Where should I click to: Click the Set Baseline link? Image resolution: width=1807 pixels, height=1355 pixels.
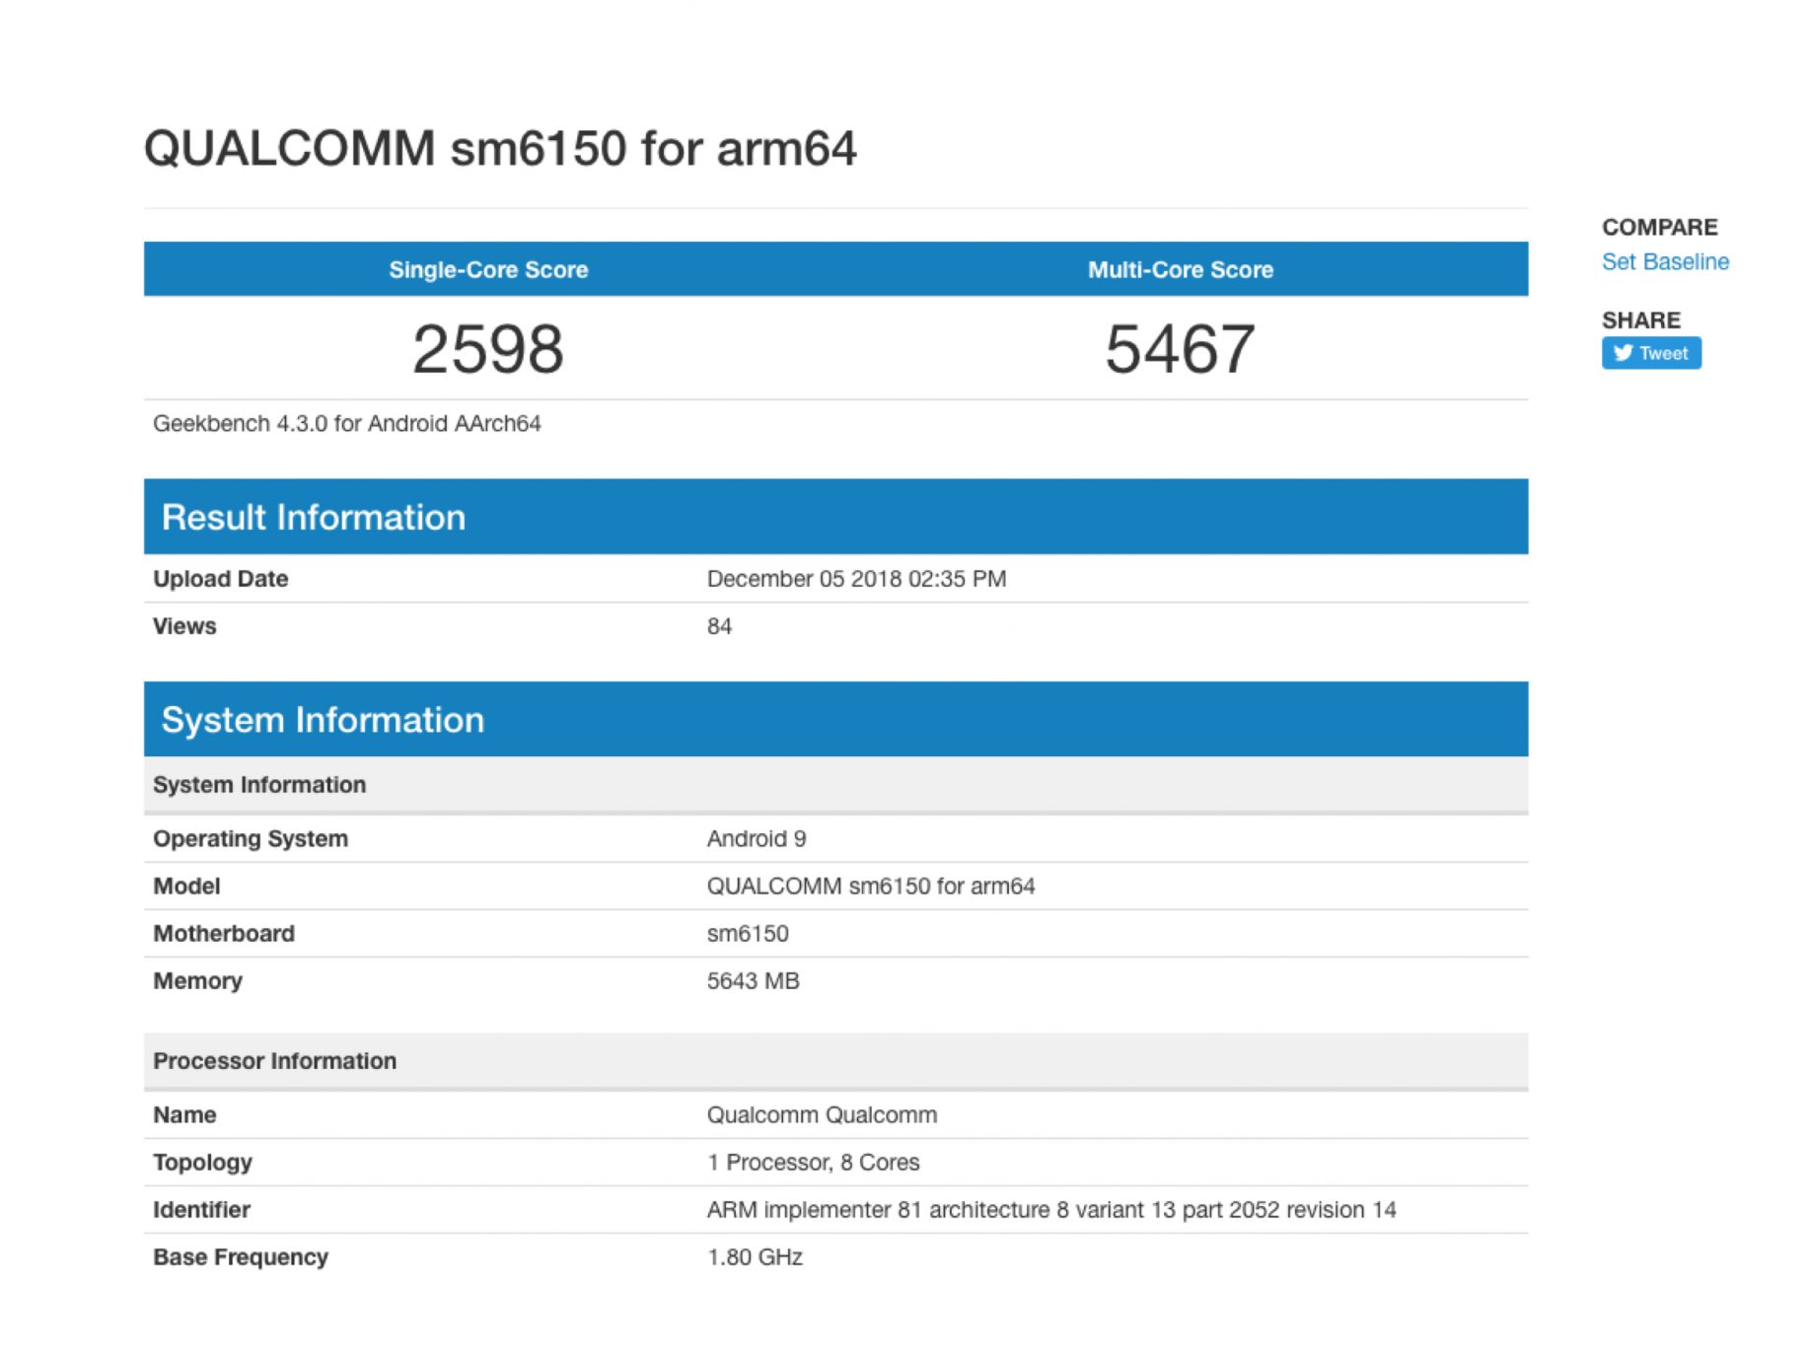click(1664, 262)
